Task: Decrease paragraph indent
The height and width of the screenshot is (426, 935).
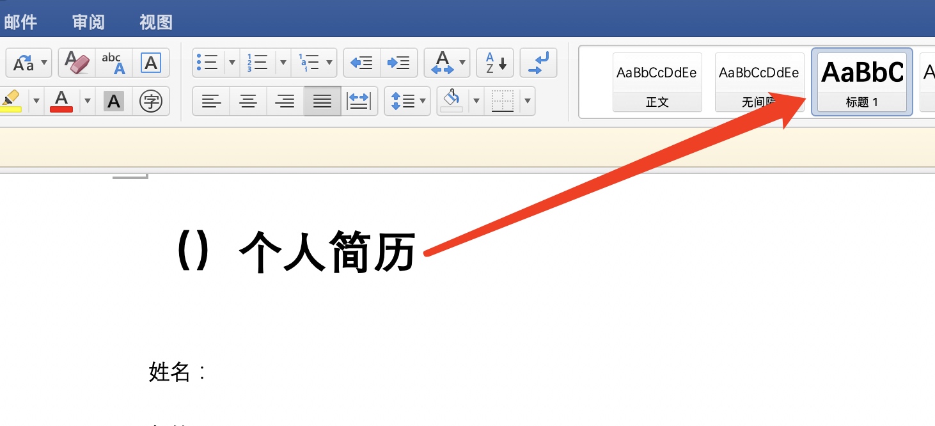Action: click(x=362, y=63)
